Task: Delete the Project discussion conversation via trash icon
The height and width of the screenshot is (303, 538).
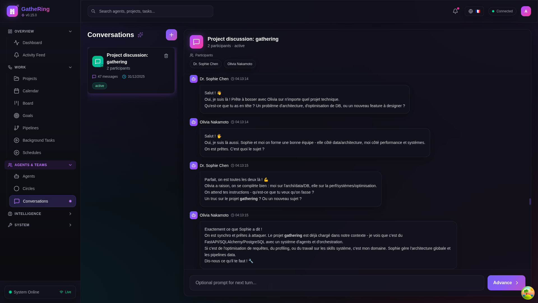Action: coord(166,56)
